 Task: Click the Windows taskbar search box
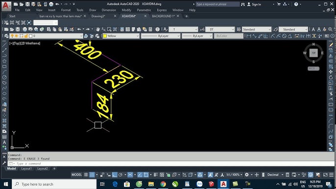coord(54,184)
